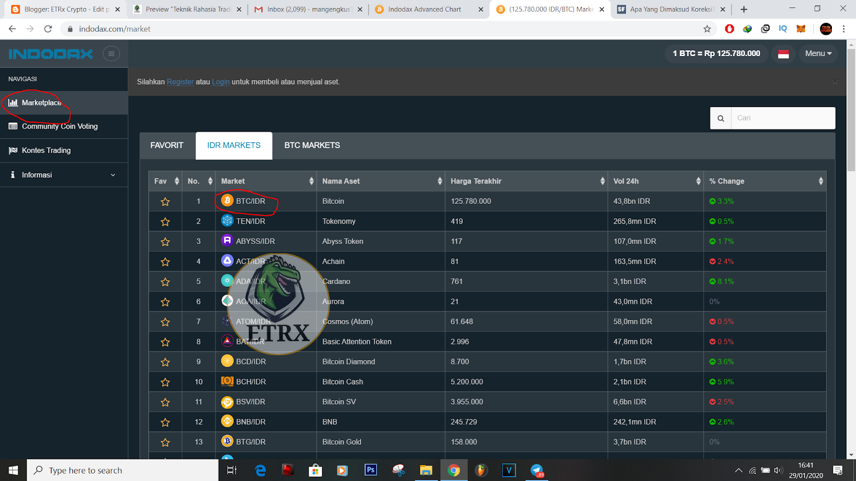Image resolution: width=856 pixels, height=481 pixels.
Task: Favorite the TEN/IDR star
Action: click(165, 222)
